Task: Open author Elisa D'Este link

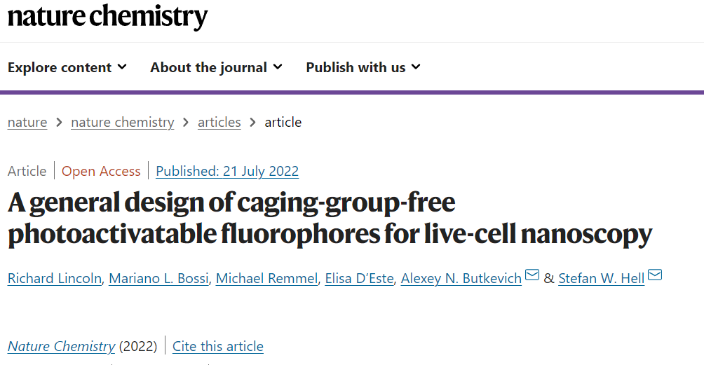Action: click(x=359, y=278)
